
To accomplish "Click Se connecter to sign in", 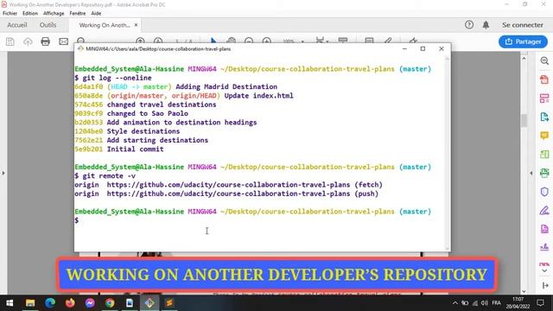I will coord(523,25).
